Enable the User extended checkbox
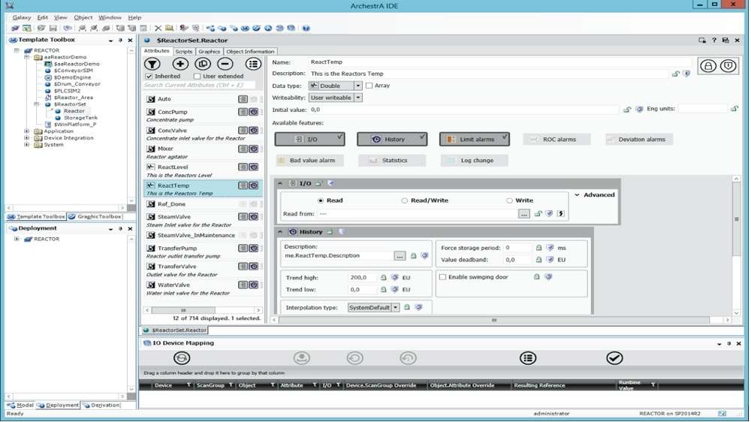The height and width of the screenshot is (422, 751). coord(197,76)
